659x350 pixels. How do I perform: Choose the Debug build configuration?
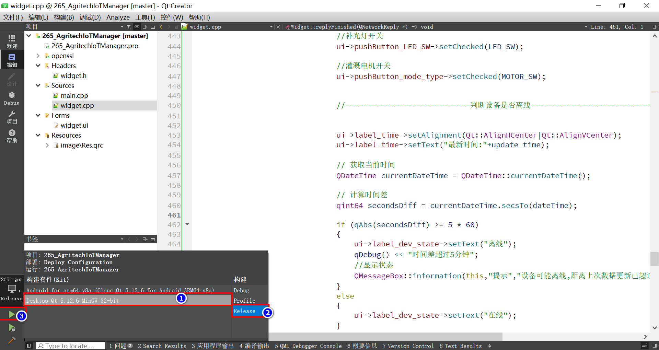[x=241, y=290]
